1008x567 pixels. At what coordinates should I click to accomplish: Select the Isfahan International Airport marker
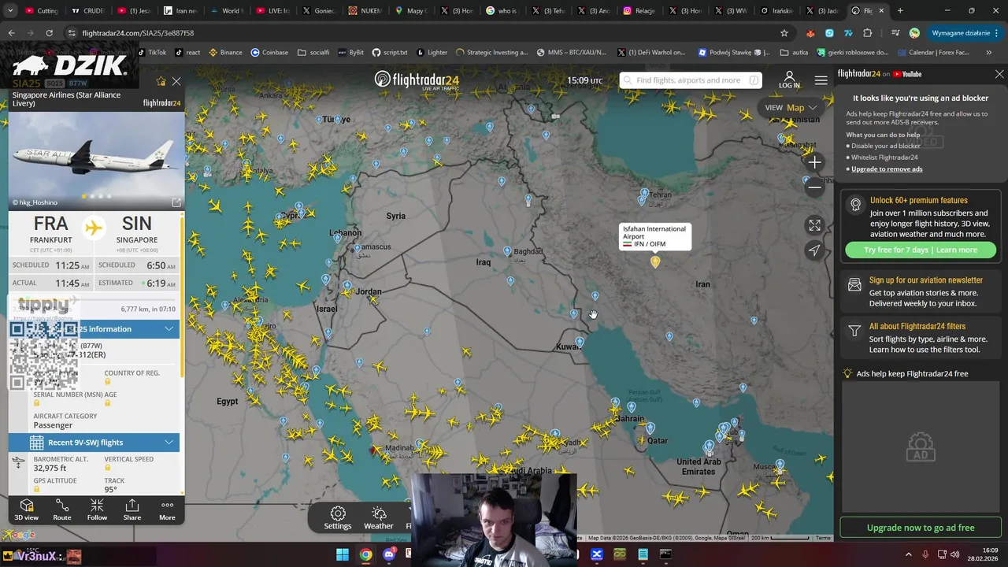[655, 261]
